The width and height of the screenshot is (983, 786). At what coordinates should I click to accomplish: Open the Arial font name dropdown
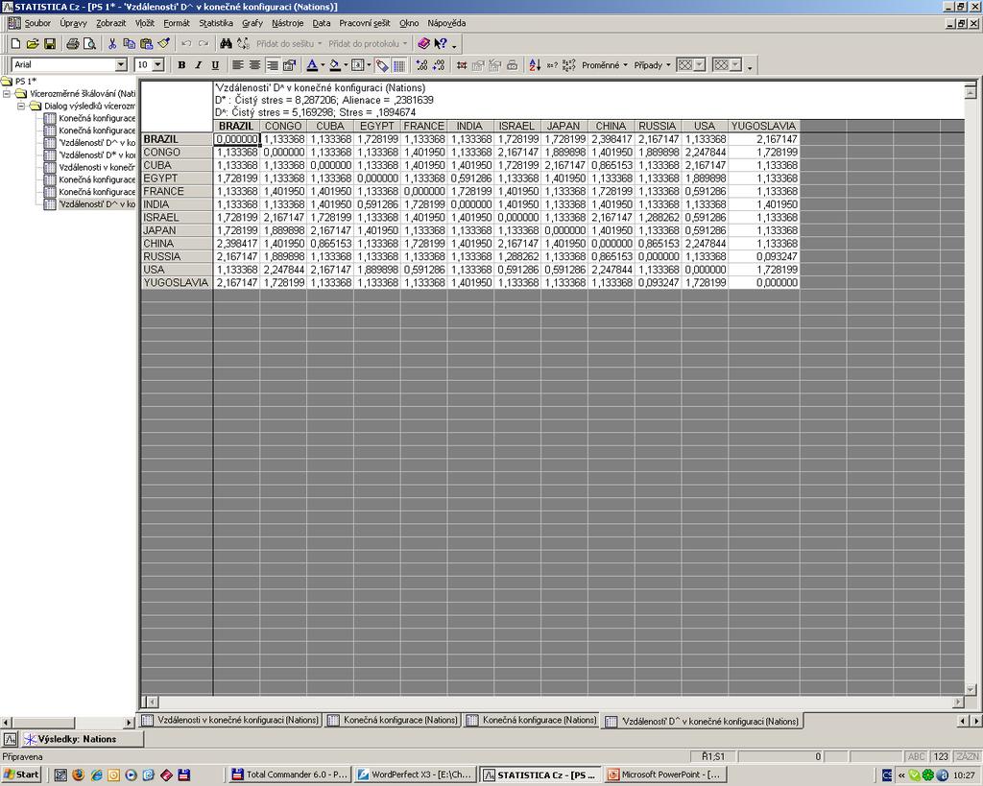tap(121, 64)
